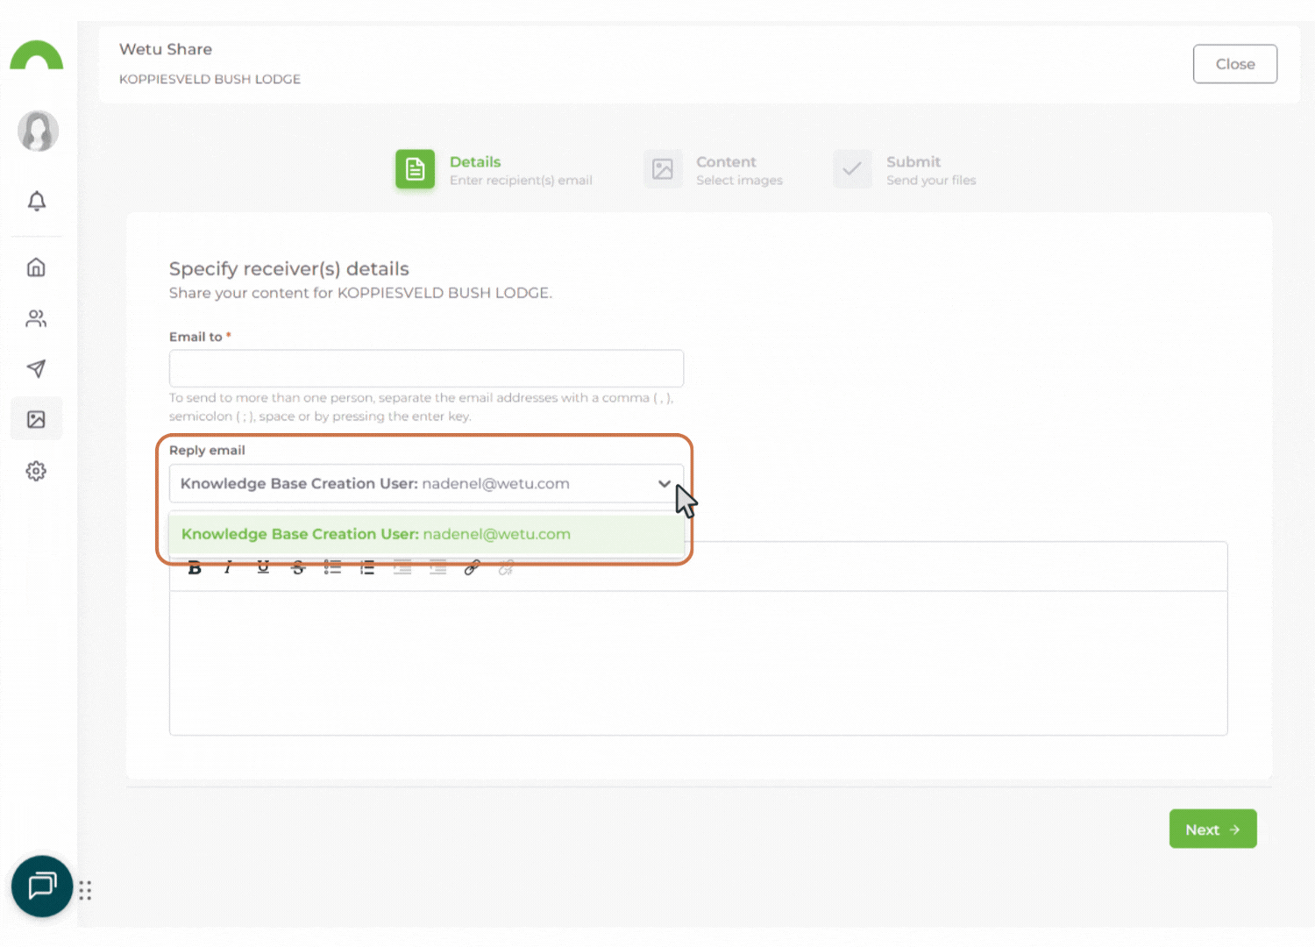Go to home via sidebar icon
This screenshot has height=947, width=1315.
(37, 267)
